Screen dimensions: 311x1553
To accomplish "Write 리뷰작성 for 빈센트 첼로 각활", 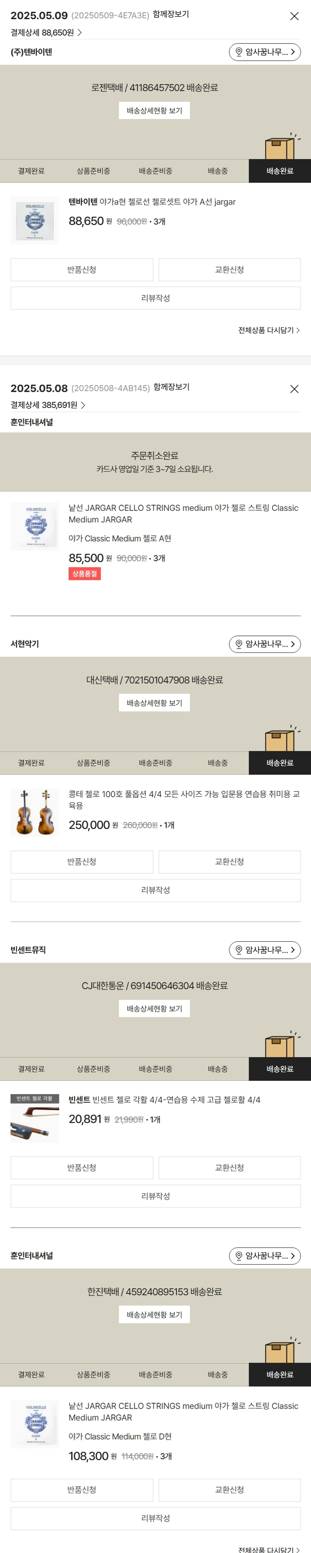I will click(x=155, y=1196).
